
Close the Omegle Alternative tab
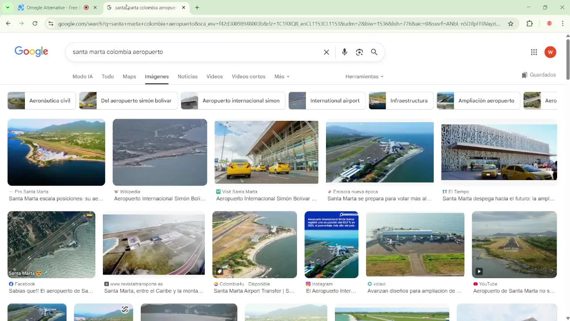pyautogui.click(x=95, y=8)
